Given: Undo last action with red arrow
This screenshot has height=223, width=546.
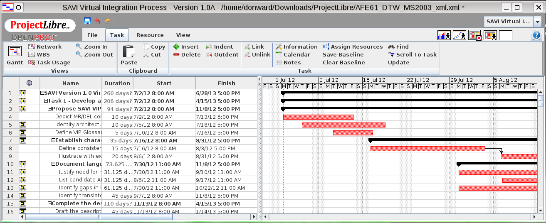Looking at the screenshot, I should point(97,21).
